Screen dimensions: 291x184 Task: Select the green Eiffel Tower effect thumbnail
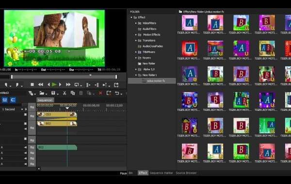point(267,125)
